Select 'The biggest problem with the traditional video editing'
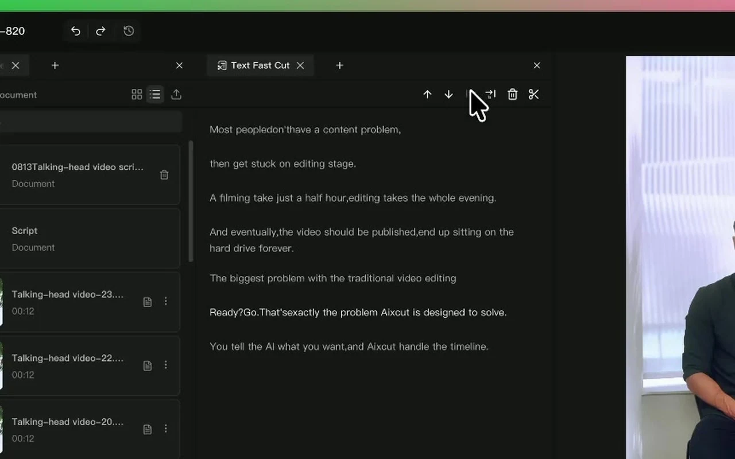The image size is (735, 459). coord(333,278)
